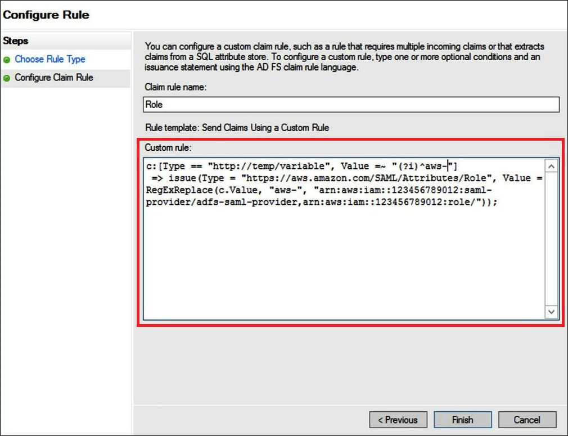The width and height of the screenshot is (568, 436).
Task: Go to the Choose Rule Type step
Action: [x=50, y=59]
